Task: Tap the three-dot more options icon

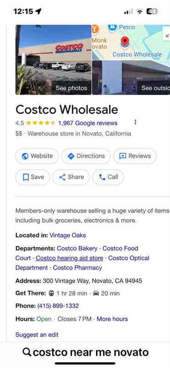Action: [x=135, y=122]
